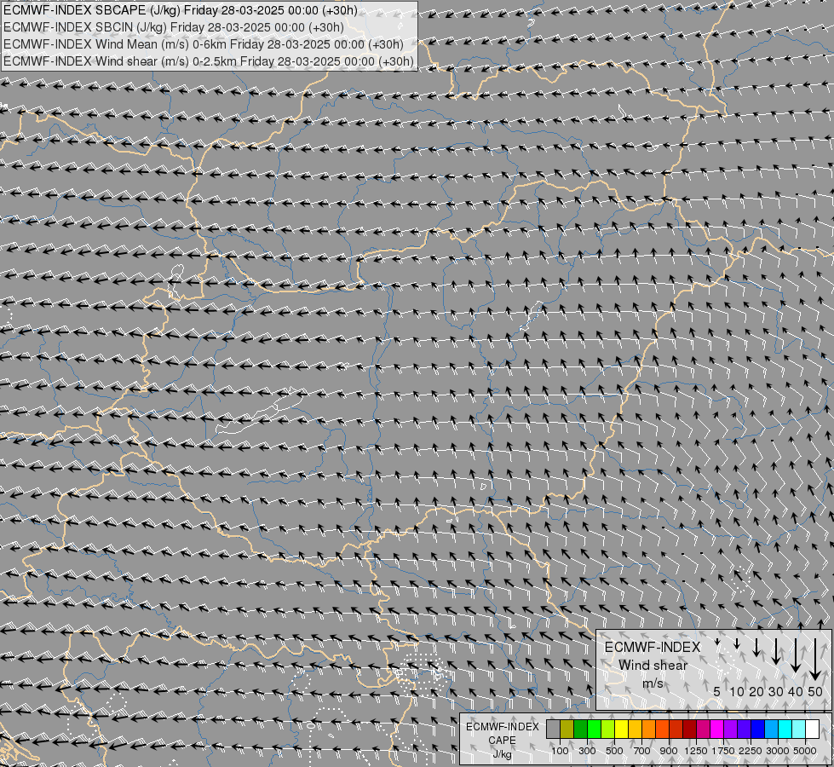834x767 pixels.
Task: Select the gray CAPE legend swatch
Action: point(553,729)
